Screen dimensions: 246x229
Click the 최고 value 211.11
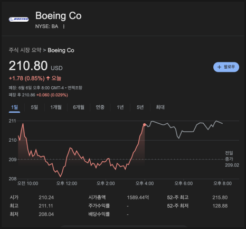pyautogui.click(x=46, y=206)
